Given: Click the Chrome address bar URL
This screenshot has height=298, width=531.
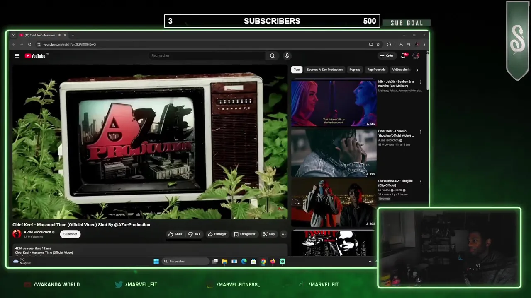Looking at the screenshot, I should click(69, 44).
